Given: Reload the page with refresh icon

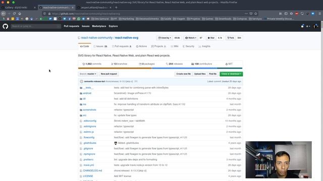Looking at the screenshot, I should [x=14, y=14].
